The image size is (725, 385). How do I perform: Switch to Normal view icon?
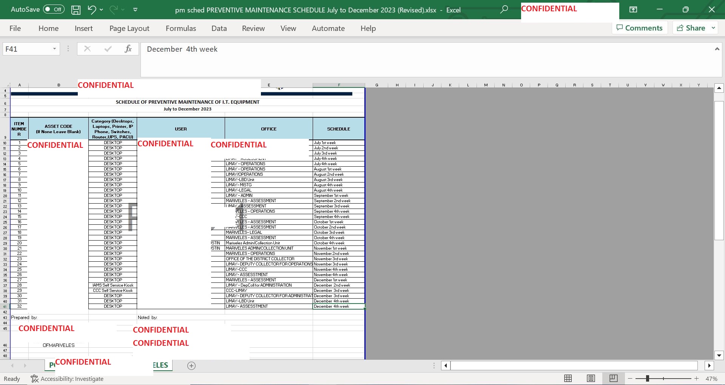point(568,379)
